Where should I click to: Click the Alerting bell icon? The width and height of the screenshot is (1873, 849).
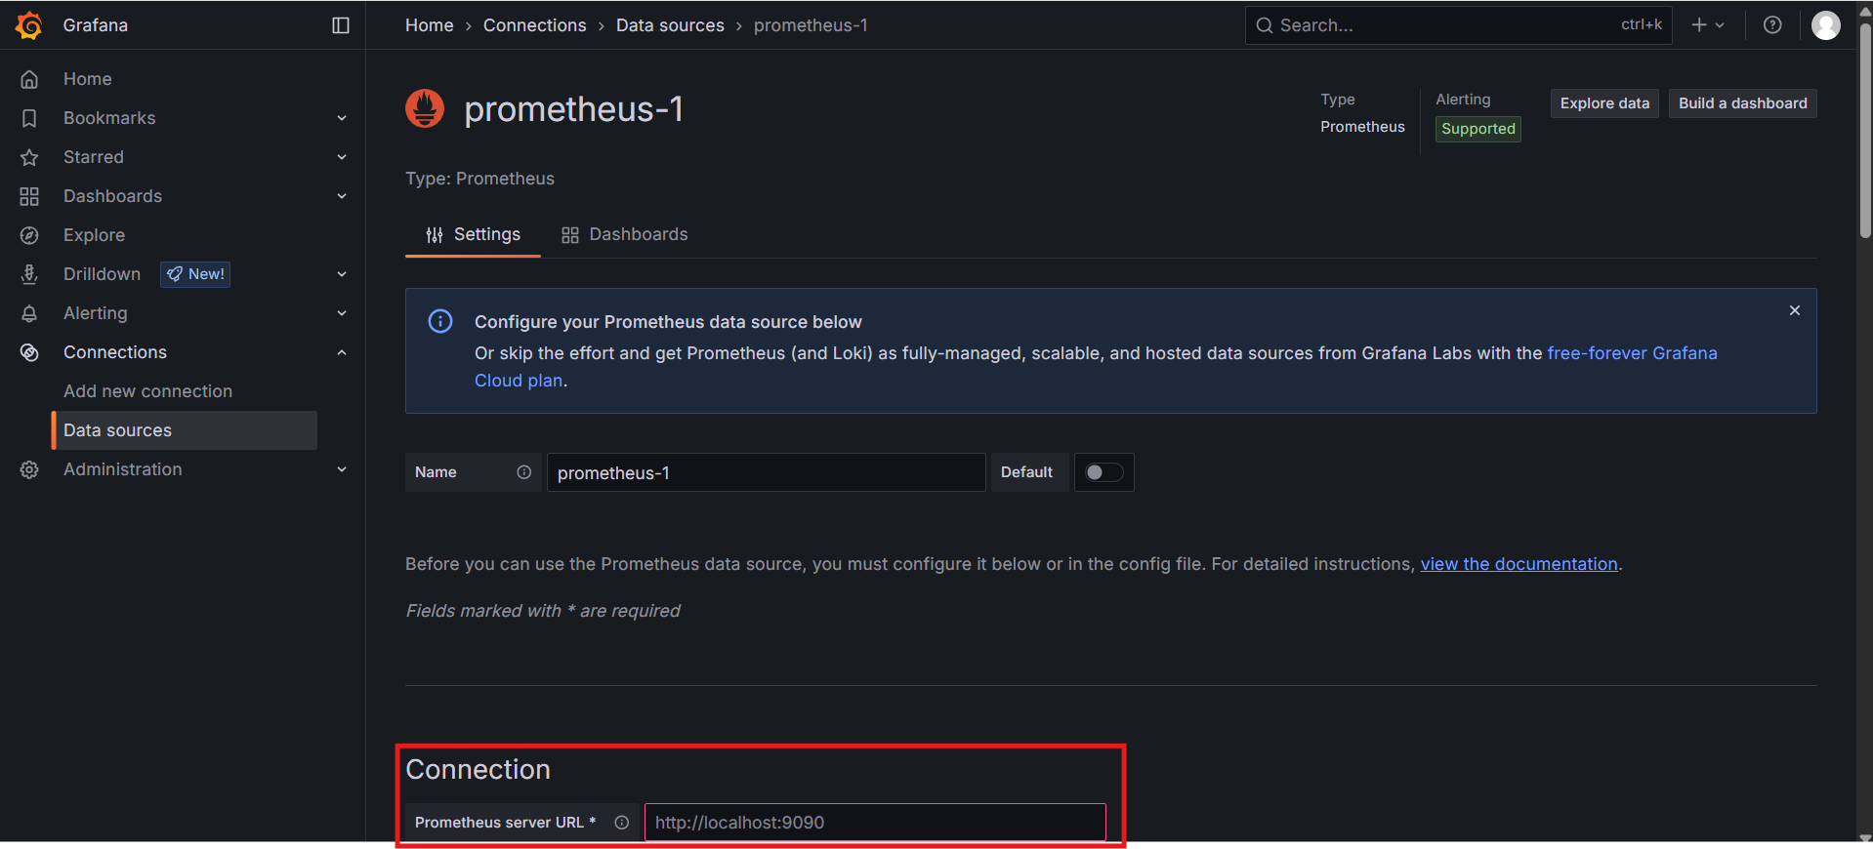(29, 313)
